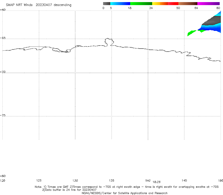Image resolution: width=223 pixels, height=195 pixels.
Task: Click the cyan-blue 5-18 colorbar segment
Action: point(120,4)
